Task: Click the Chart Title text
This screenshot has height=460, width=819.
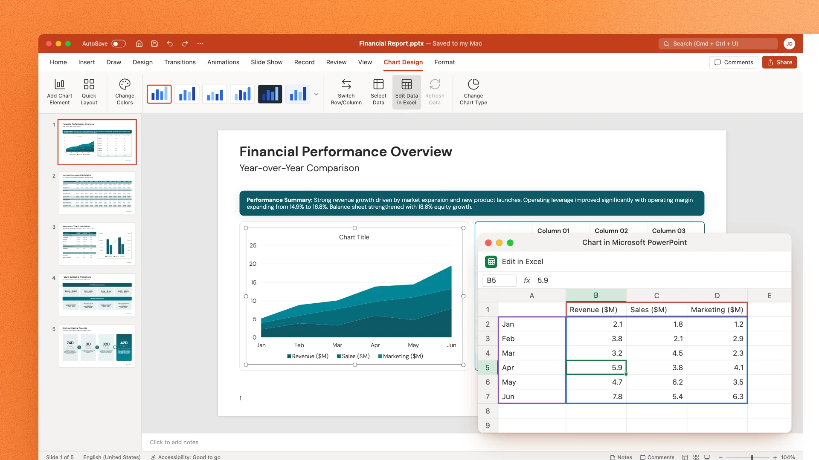Action: [354, 237]
